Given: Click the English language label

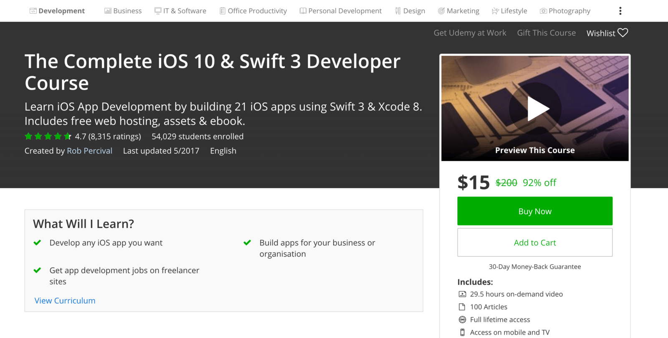Looking at the screenshot, I should click(223, 151).
